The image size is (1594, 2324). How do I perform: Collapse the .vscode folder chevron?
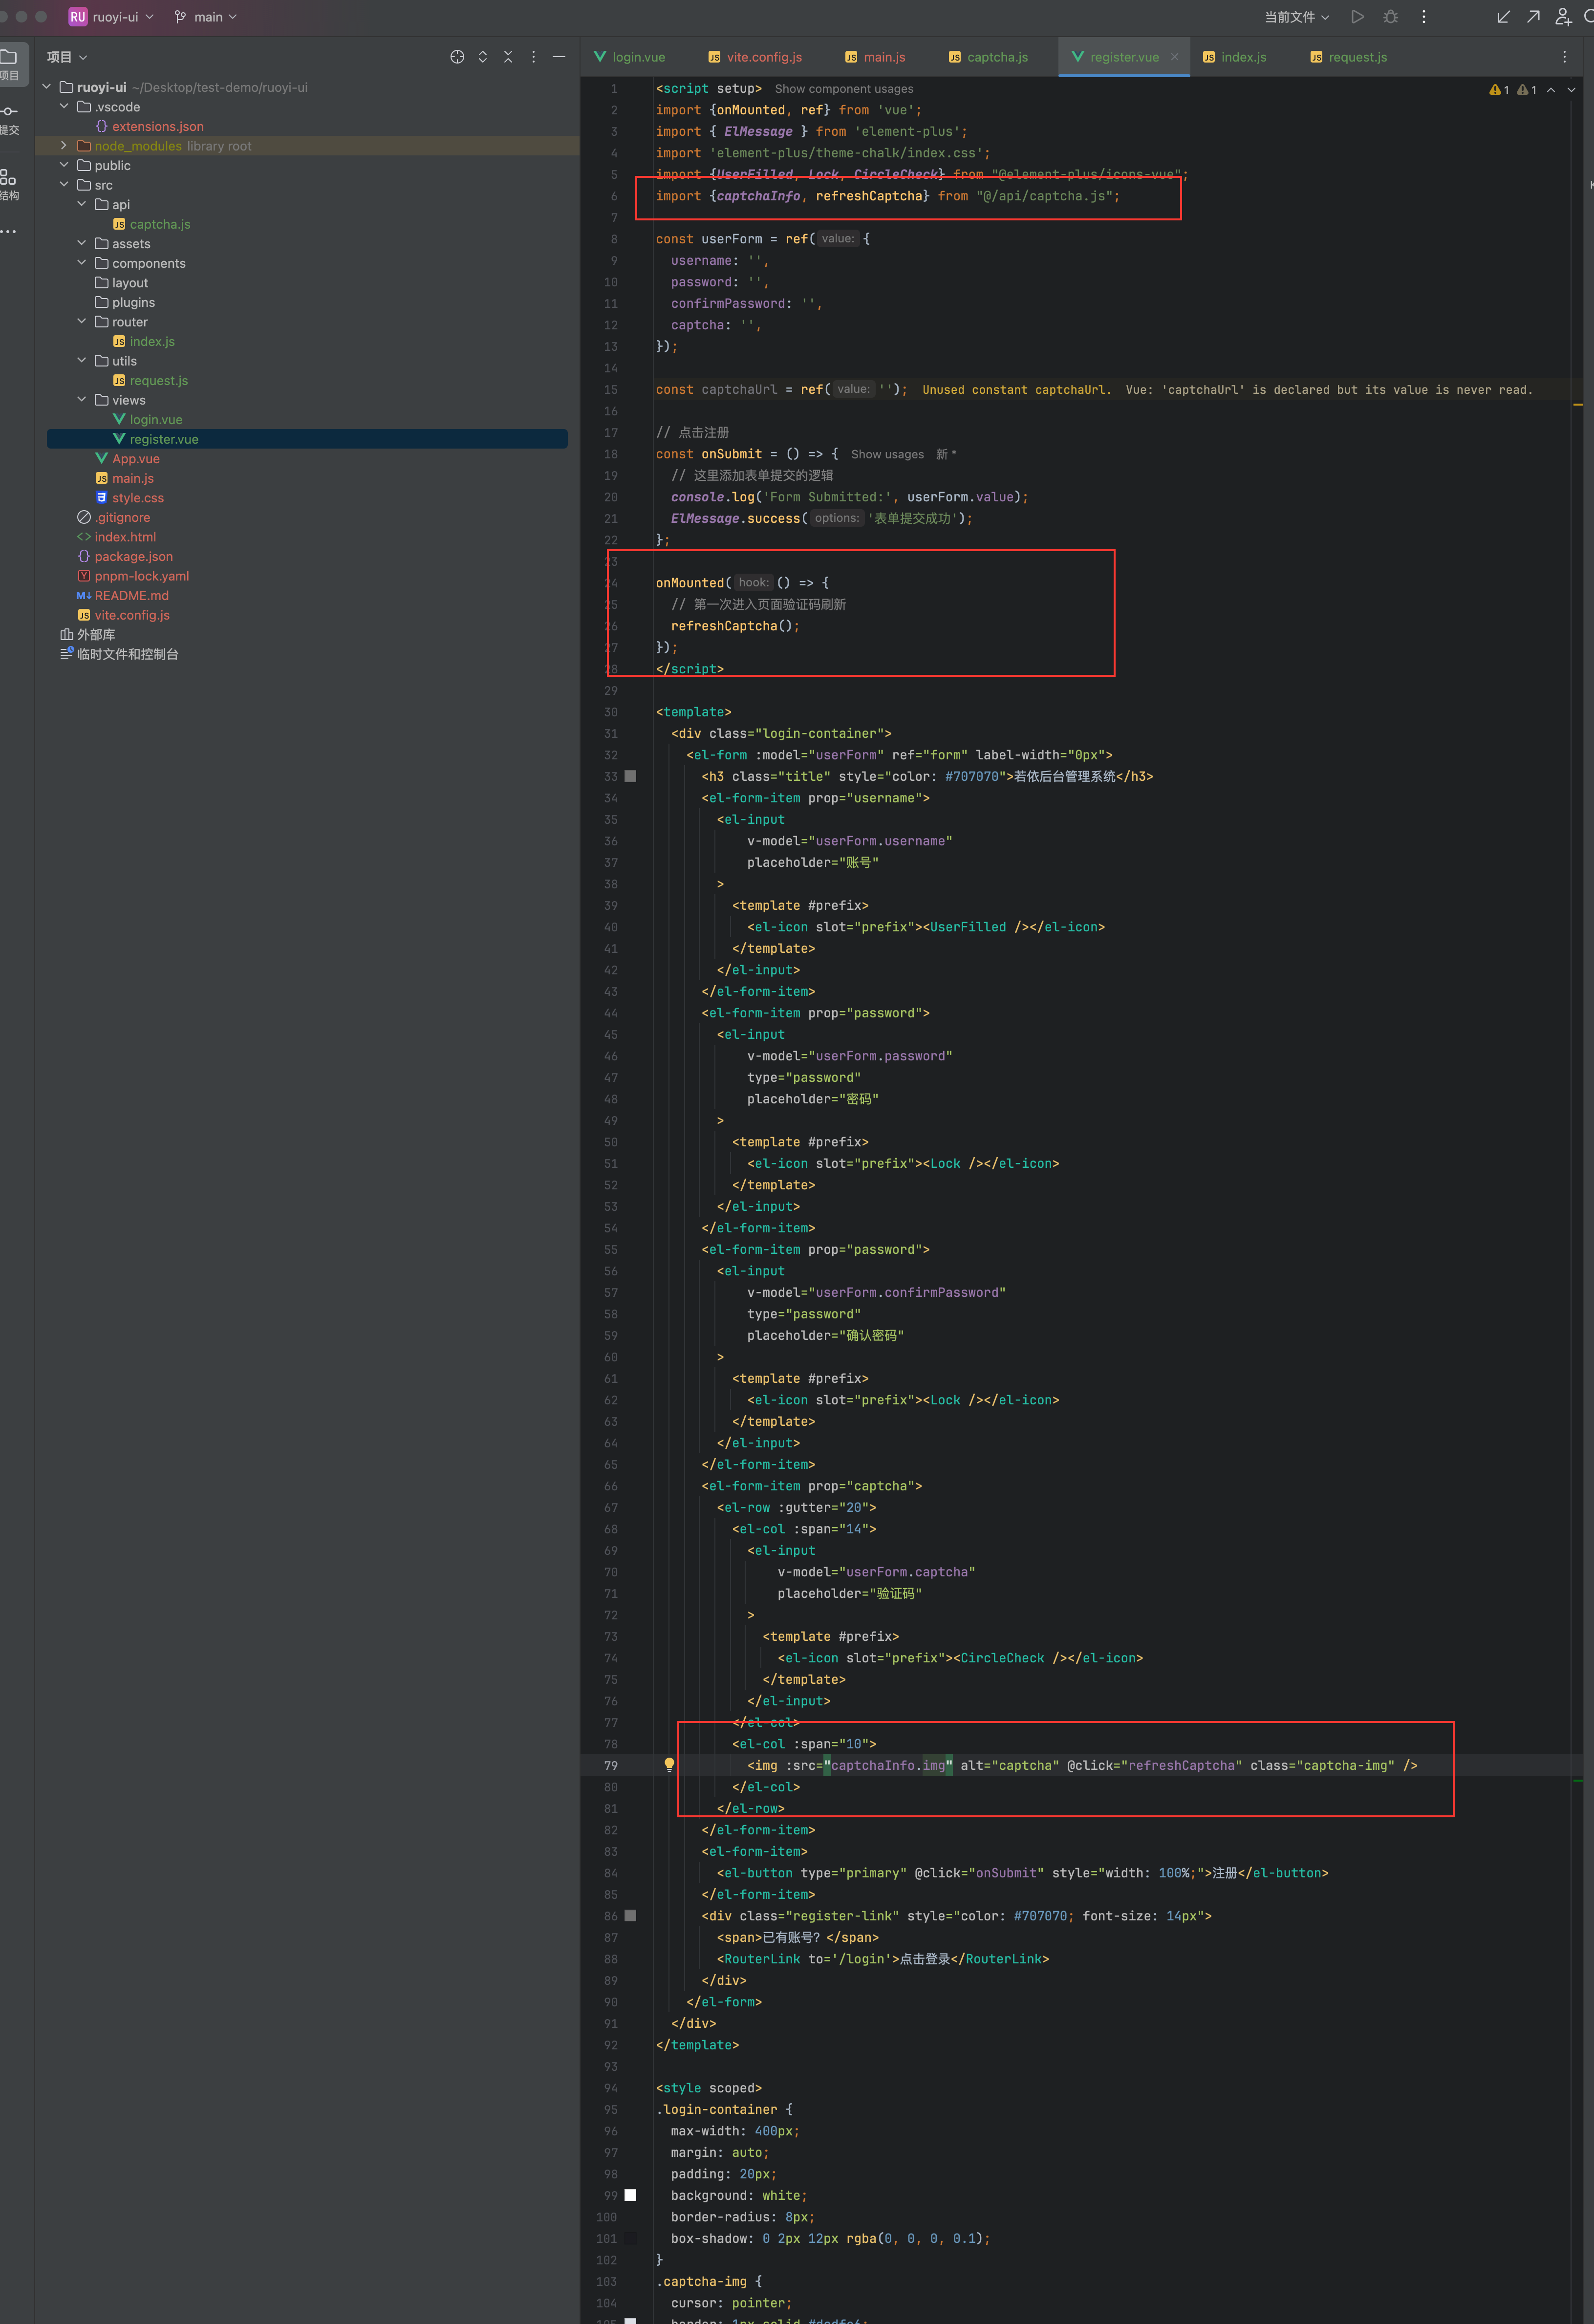click(x=64, y=106)
